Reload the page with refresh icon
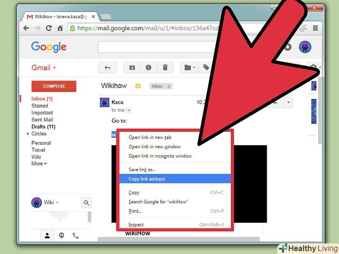 pyautogui.click(x=49, y=28)
